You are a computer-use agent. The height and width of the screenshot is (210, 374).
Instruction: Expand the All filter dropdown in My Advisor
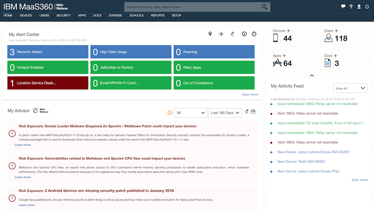click(191, 113)
